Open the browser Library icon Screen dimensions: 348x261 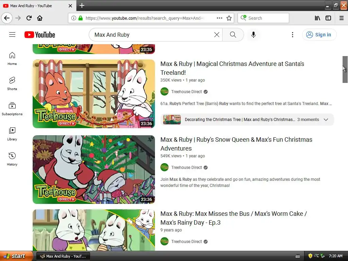(x=318, y=18)
